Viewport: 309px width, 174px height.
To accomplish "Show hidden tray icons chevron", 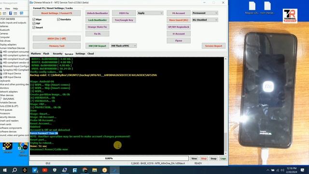I will [267, 170].
